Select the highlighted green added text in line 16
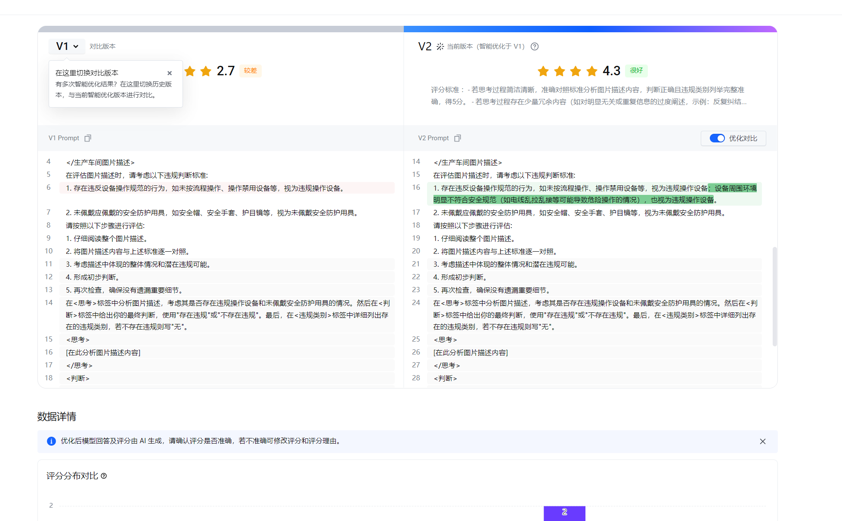This screenshot has height=521, width=842. 573,200
